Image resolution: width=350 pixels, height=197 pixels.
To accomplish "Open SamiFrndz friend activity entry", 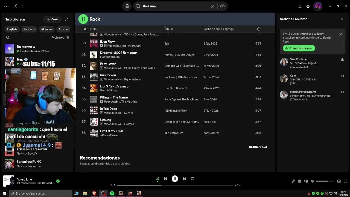I will tap(312, 63).
